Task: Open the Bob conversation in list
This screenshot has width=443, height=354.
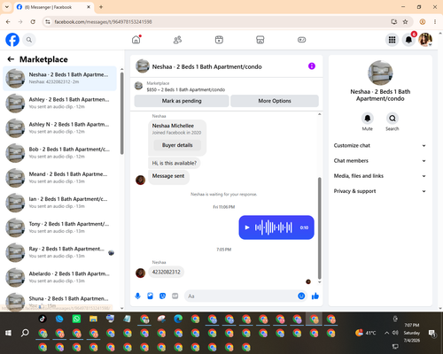Action: (59, 153)
